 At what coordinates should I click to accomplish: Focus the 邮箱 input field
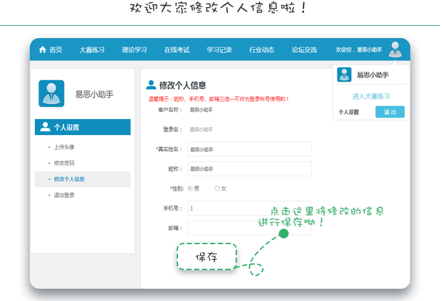pos(249,228)
